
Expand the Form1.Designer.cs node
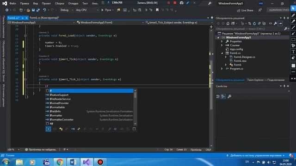[x=226, y=57]
